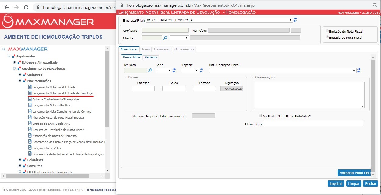Focus the Chave NFe input field

click(313, 124)
